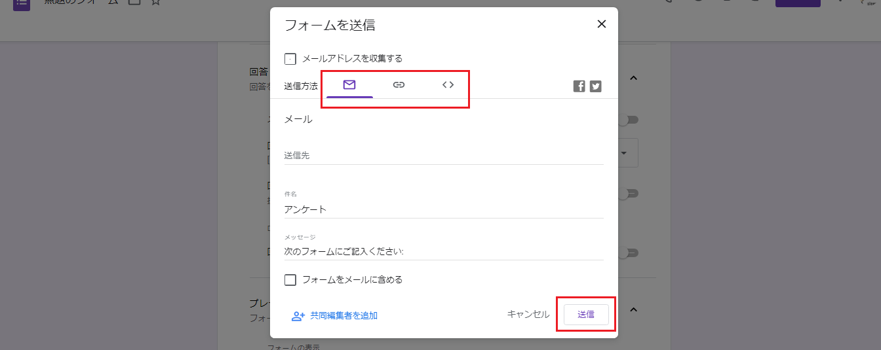Close the フォームを送信 dialog with X

coord(601,24)
